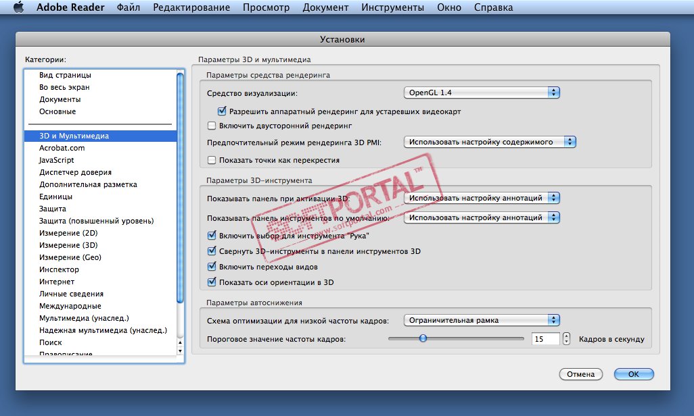Open the Просмотр menu
The height and width of the screenshot is (416, 694).
tap(266, 7)
